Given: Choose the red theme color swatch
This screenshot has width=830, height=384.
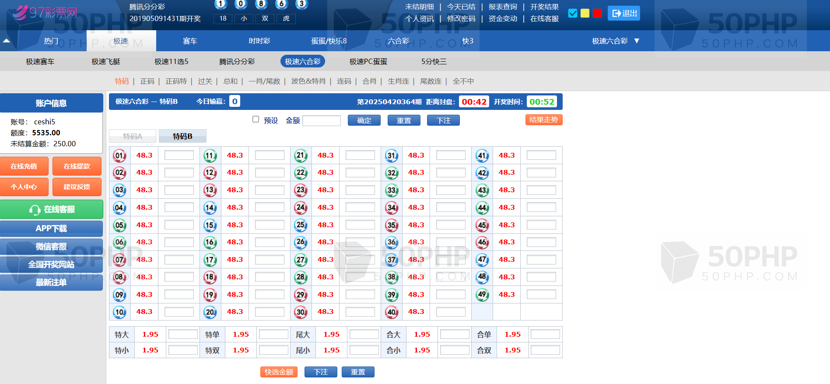Looking at the screenshot, I should coord(597,13).
